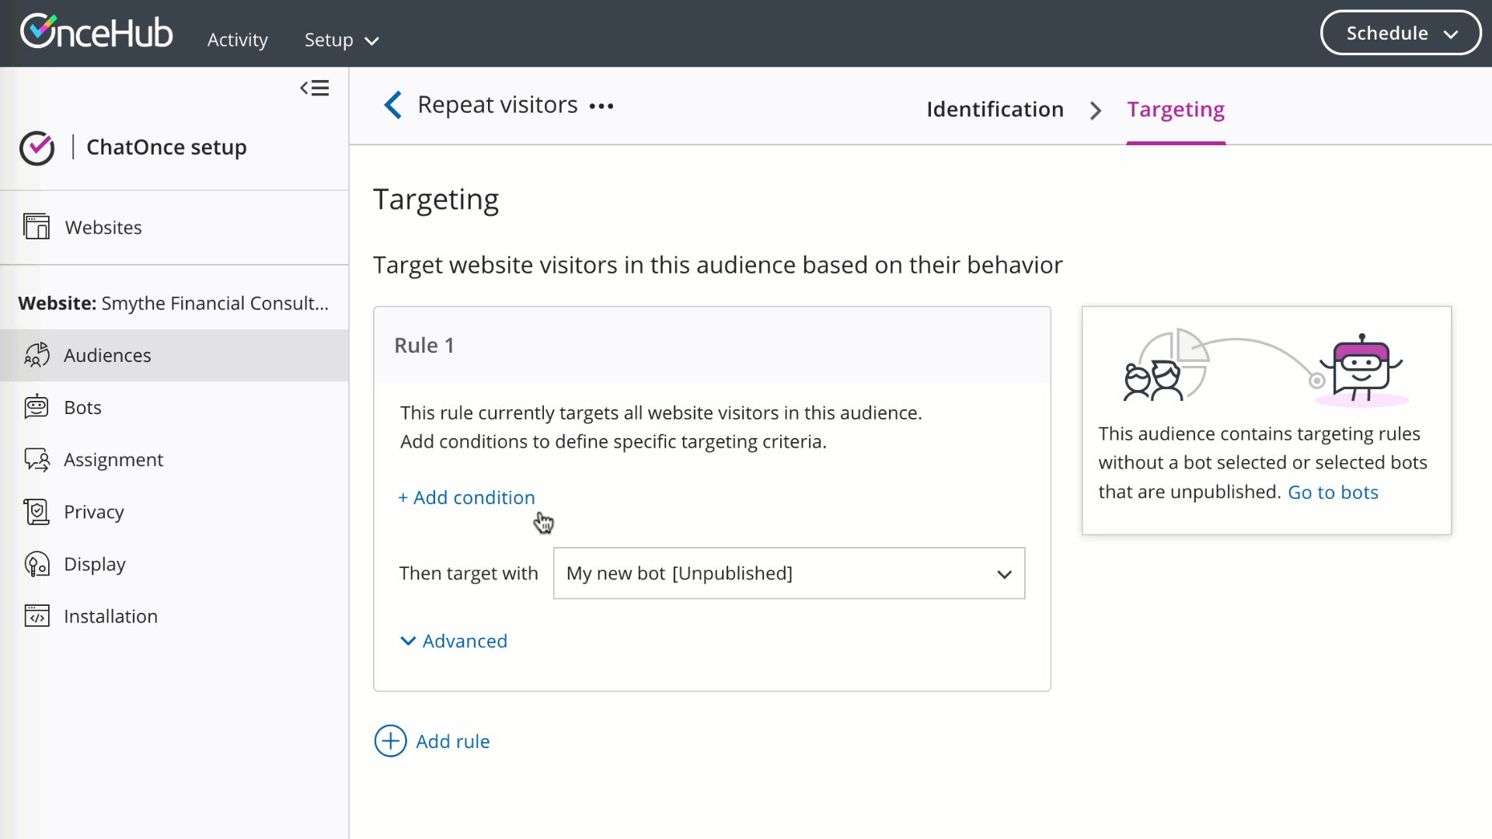This screenshot has width=1492, height=839.
Task: Click the plus circle Add rule icon
Action: point(390,741)
